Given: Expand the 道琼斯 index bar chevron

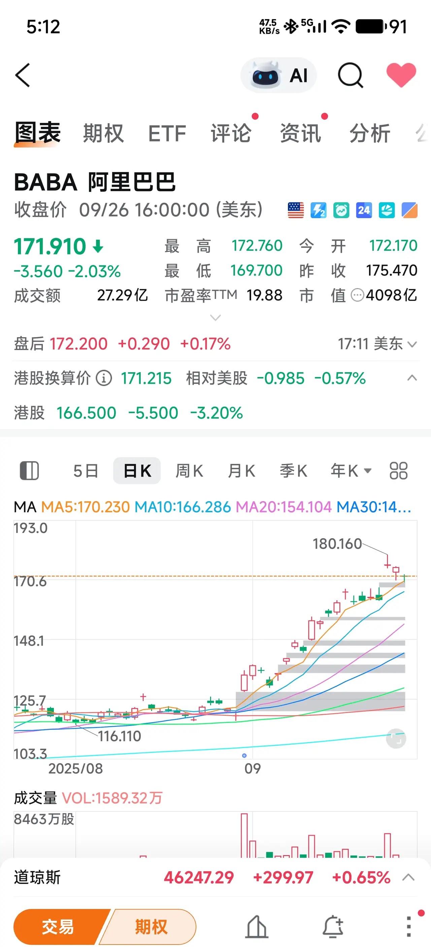Looking at the screenshot, I should click(x=408, y=878).
